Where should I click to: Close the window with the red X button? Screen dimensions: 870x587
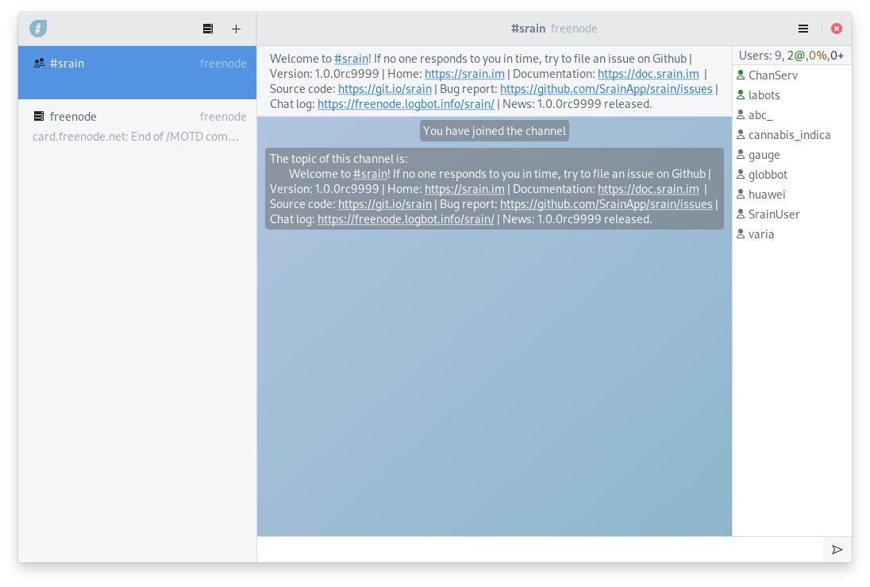point(837,29)
